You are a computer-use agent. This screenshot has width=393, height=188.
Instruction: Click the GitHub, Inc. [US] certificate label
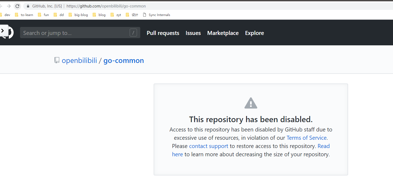[x=47, y=6]
